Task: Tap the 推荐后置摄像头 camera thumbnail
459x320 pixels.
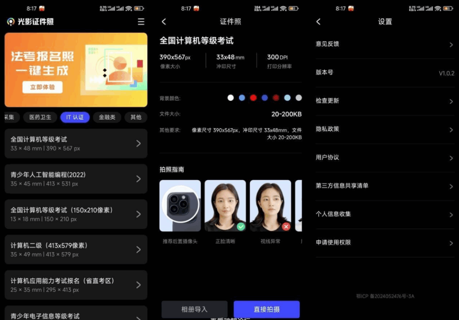Action: click(x=180, y=205)
